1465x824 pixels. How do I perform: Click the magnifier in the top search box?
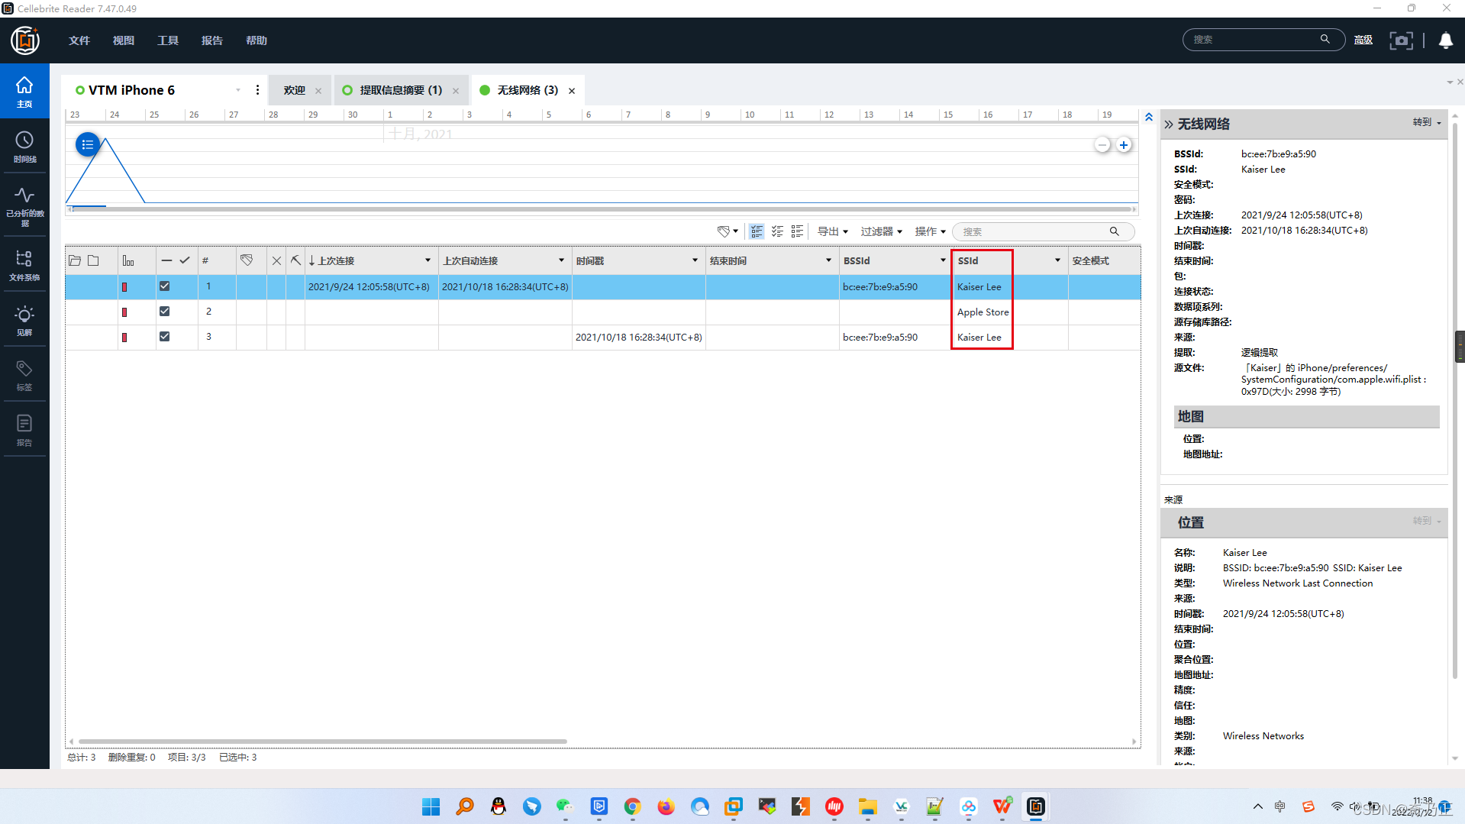click(x=1325, y=39)
